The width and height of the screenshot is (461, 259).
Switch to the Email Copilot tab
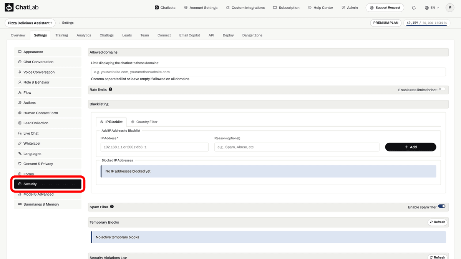coord(190,35)
